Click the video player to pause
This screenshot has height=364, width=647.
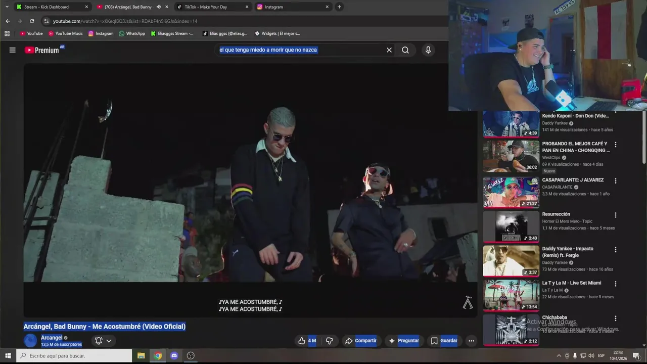[250, 190]
